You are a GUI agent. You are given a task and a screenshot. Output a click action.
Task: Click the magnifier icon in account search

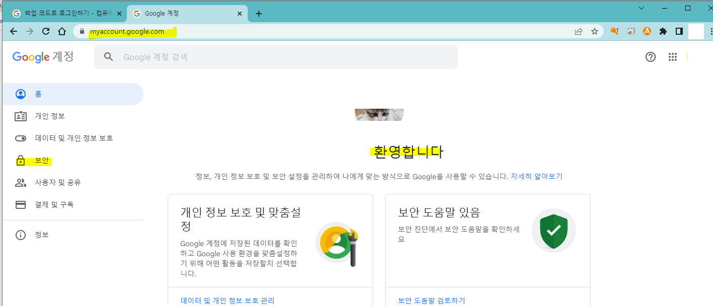[x=108, y=57]
